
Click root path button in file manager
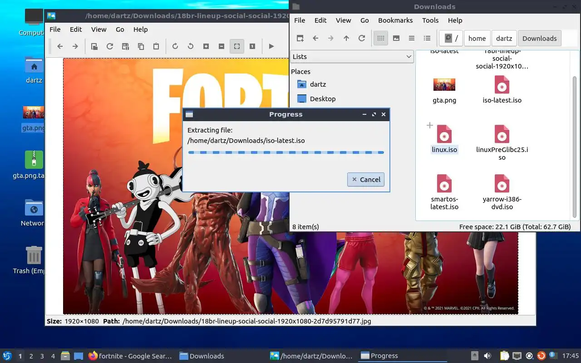(451, 38)
